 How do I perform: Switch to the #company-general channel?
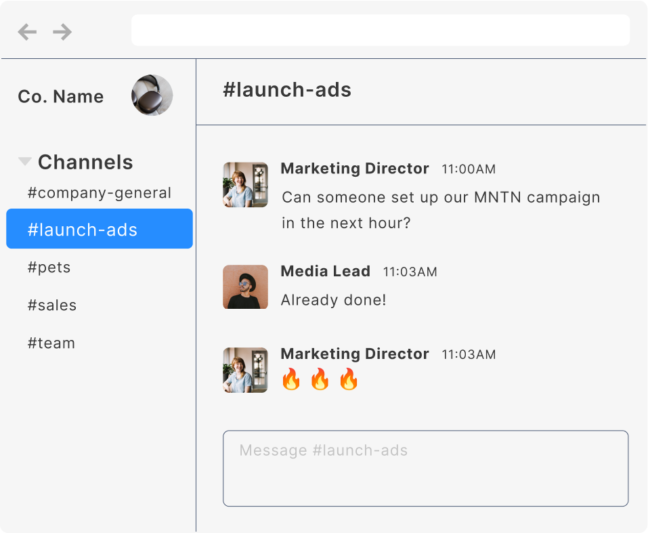100,193
